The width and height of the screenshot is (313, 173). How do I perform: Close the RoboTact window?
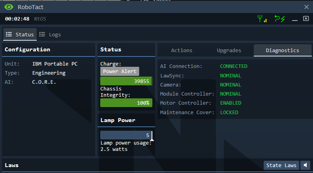306,7
